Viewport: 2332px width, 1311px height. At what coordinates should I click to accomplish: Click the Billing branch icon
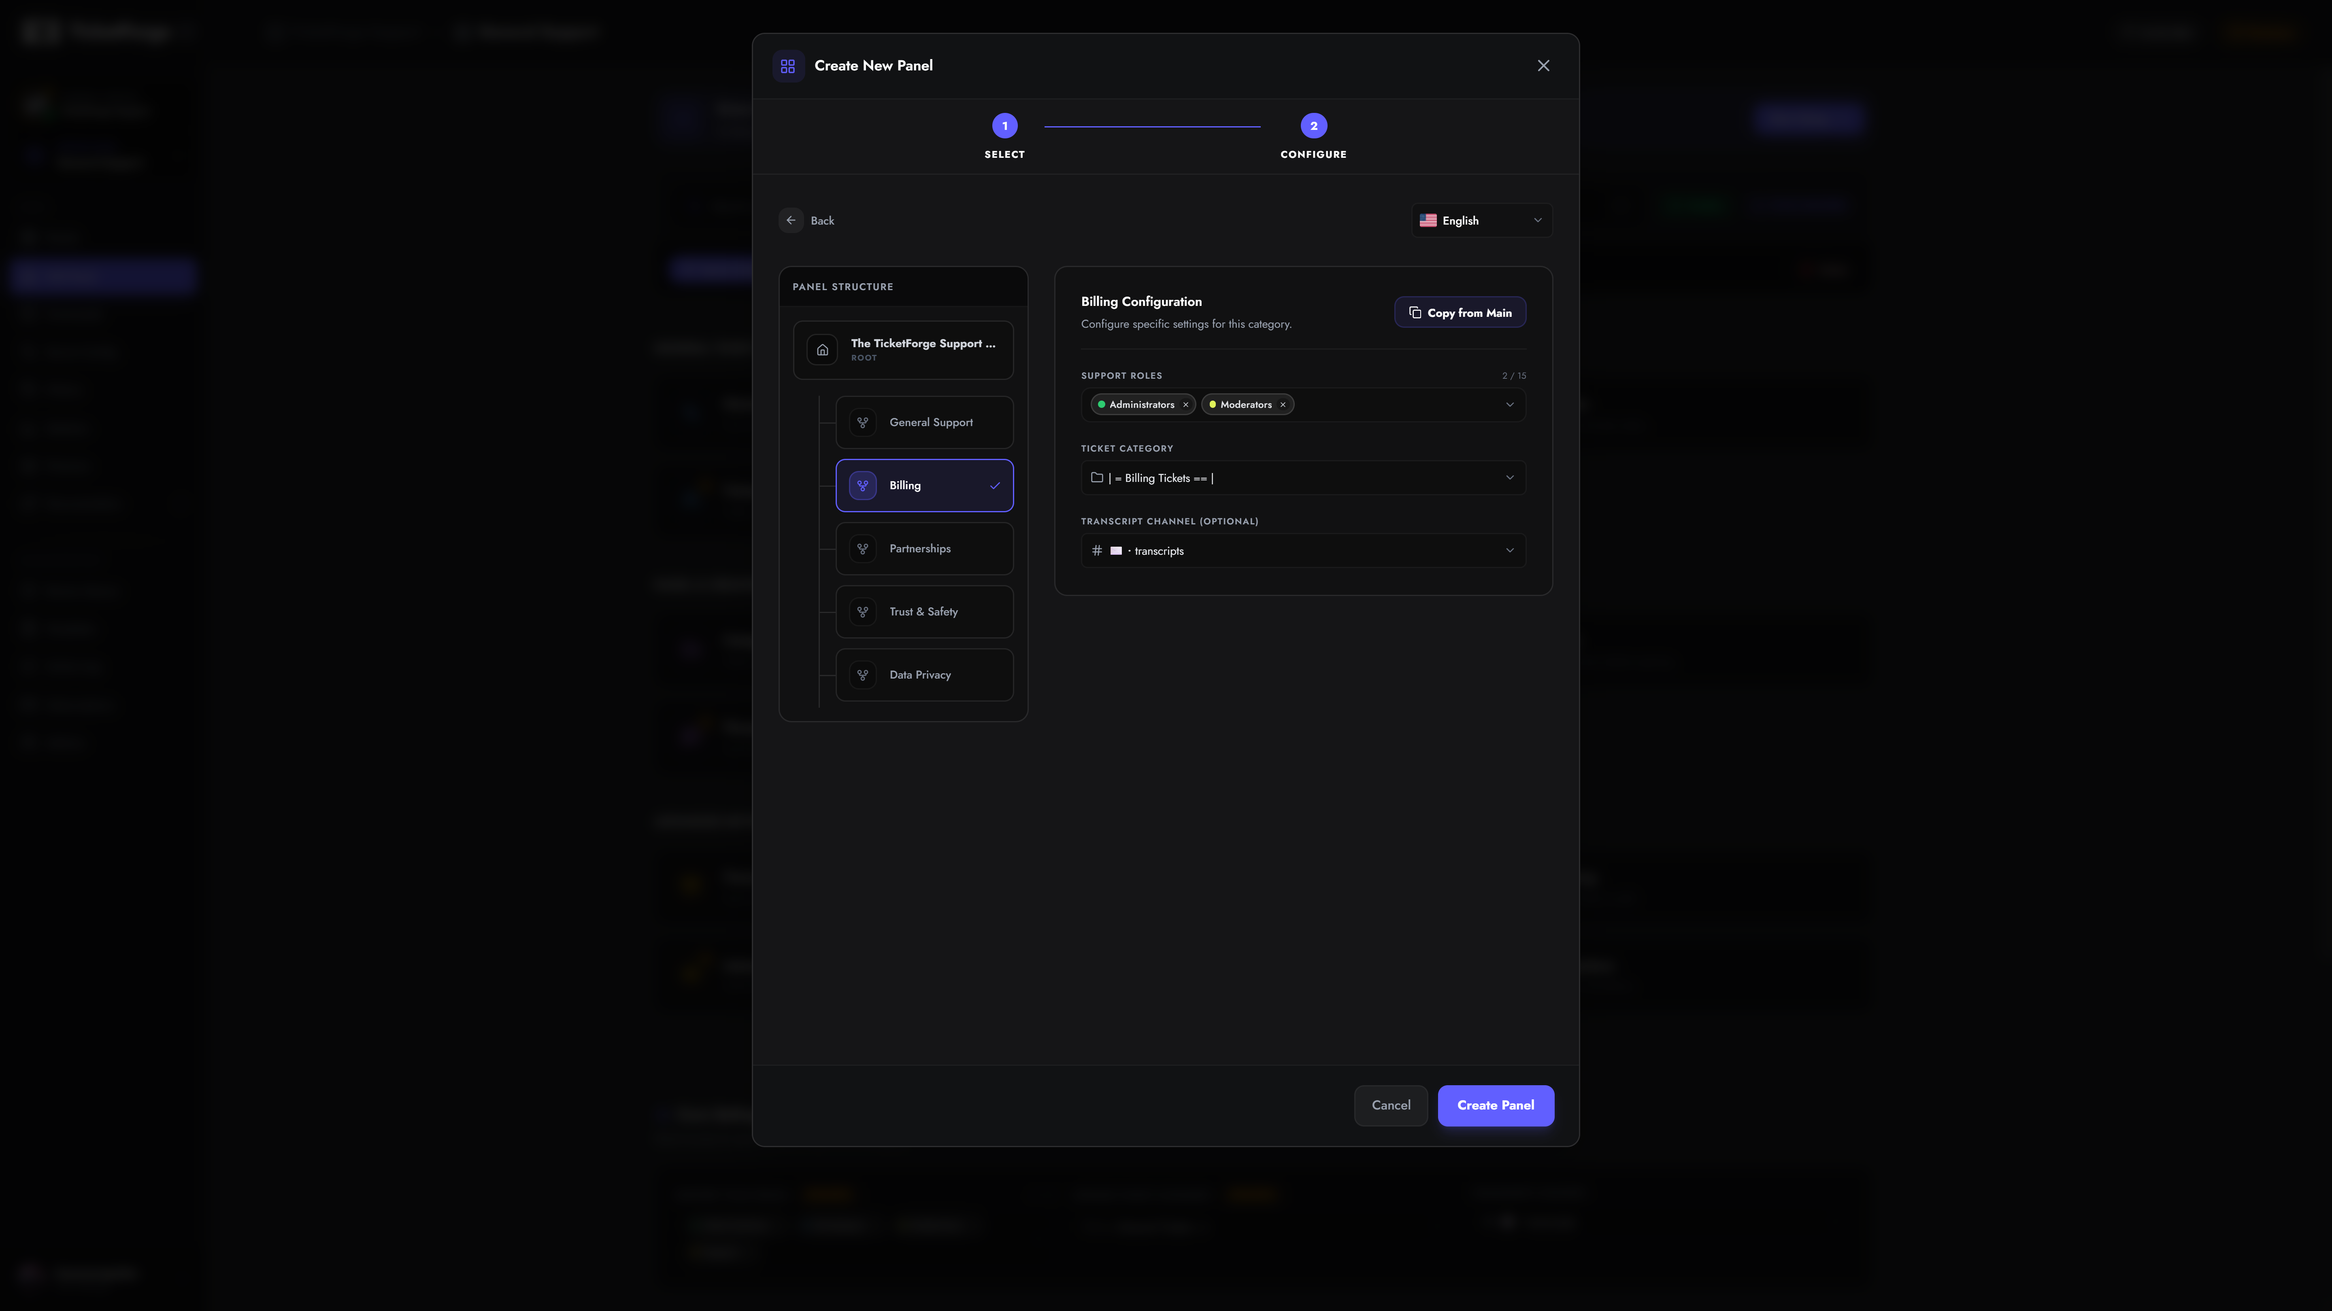pos(863,485)
